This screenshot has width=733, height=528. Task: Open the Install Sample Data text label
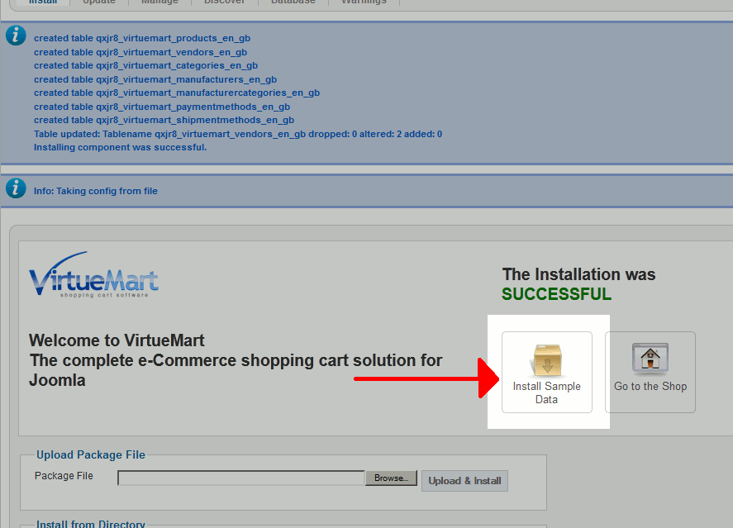point(546,392)
